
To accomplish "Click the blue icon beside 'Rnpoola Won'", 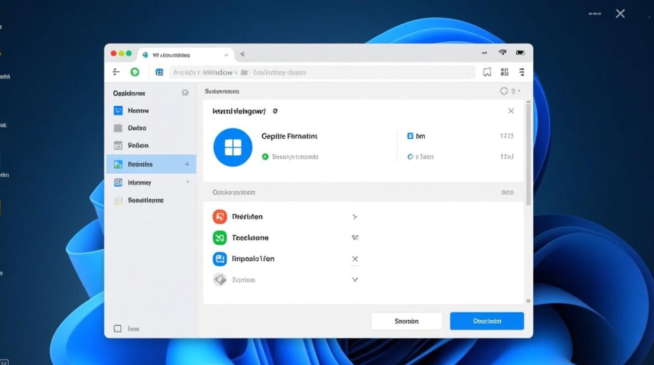I will pyautogui.click(x=220, y=259).
